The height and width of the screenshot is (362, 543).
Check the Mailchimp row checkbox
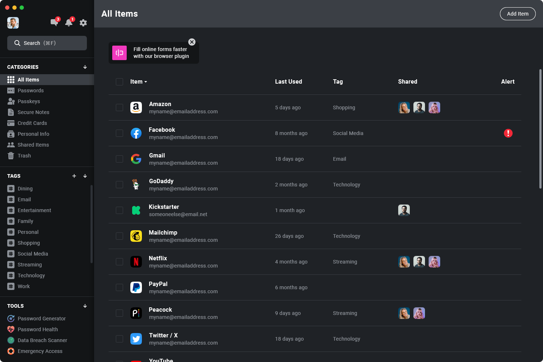point(119,236)
